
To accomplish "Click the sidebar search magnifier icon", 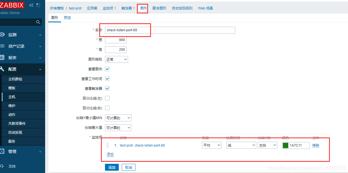I will coord(38,22).
